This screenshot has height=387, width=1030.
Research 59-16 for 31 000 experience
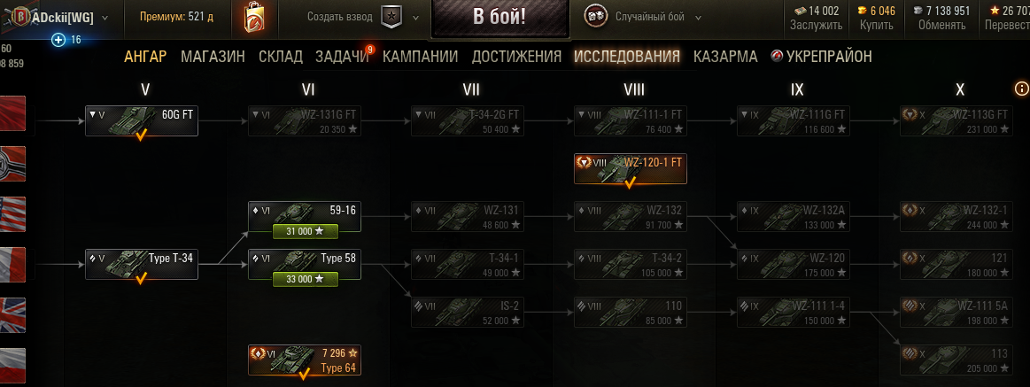(305, 231)
